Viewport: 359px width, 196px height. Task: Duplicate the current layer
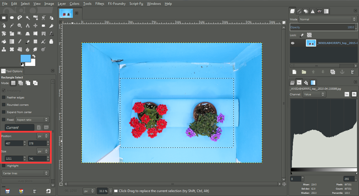pyautogui.click(x=333, y=72)
